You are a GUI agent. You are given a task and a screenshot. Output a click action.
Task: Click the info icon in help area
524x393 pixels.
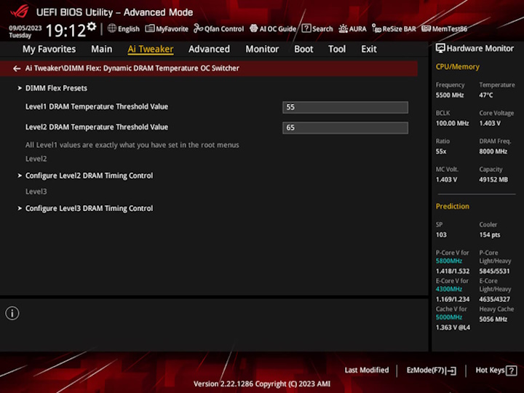(x=12, y=314)
